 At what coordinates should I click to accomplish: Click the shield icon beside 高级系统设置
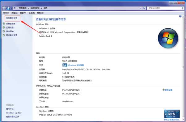click(4, 35)
